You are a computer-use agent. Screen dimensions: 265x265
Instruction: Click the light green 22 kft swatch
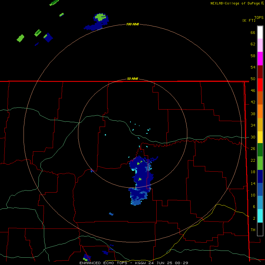pyautogui.click(x=260, y=163)
